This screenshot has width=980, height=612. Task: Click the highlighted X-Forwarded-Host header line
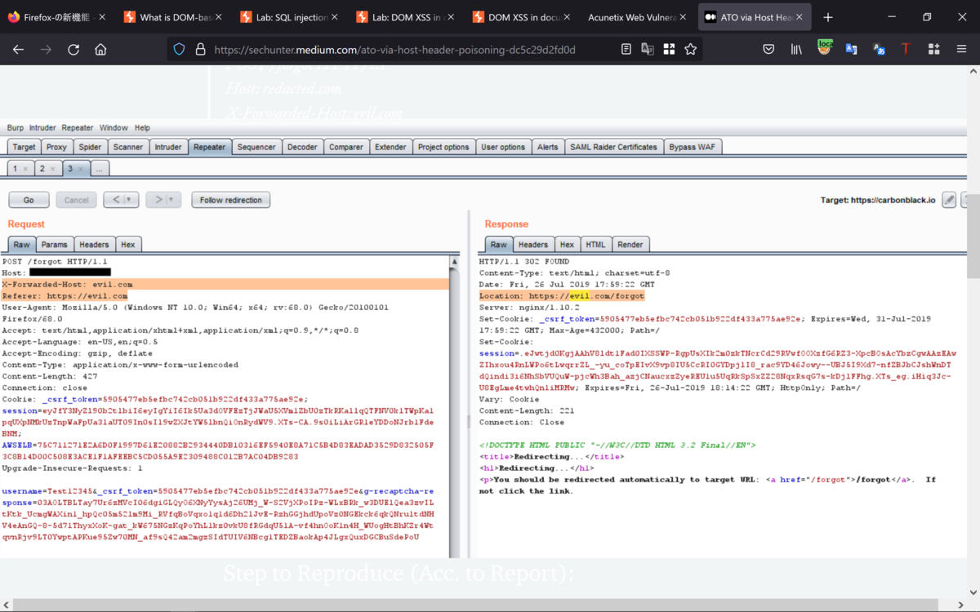click(225, 285)
